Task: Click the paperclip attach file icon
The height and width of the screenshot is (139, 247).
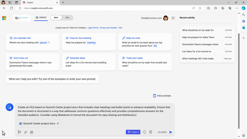Action: 26,132
